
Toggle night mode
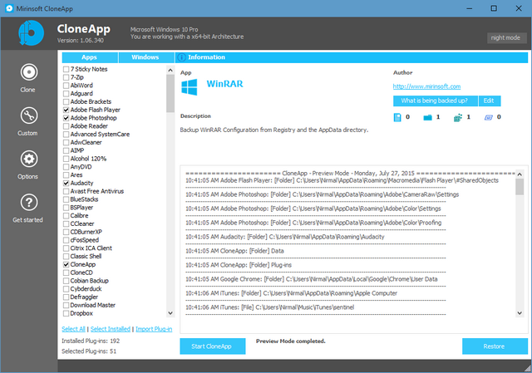click(506, 37)
